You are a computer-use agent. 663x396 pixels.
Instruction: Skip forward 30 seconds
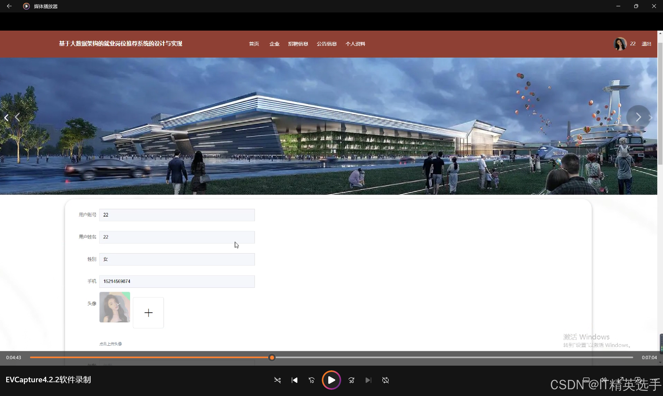pyautogui.click(x=351, y=380)
